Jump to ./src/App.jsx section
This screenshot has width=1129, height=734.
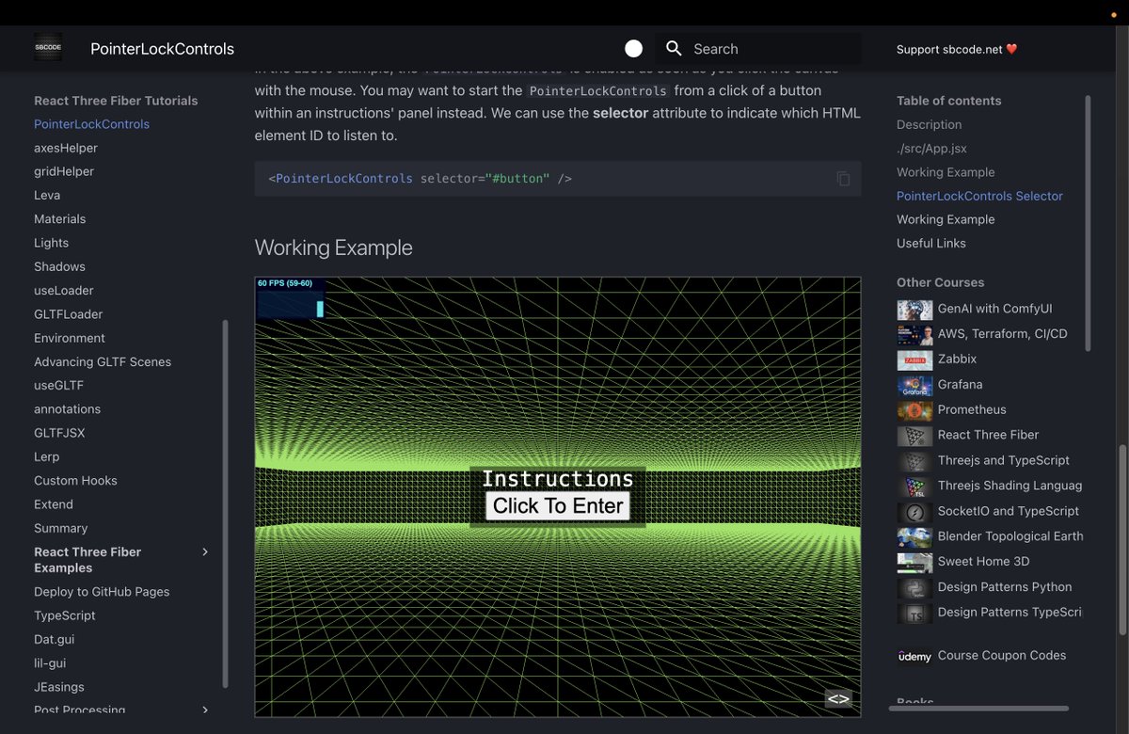click(x=931, y=149)
